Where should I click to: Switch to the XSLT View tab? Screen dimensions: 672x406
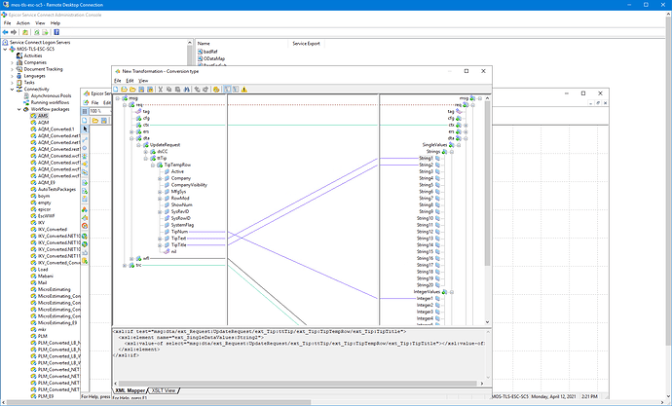[x=164, y=390]
